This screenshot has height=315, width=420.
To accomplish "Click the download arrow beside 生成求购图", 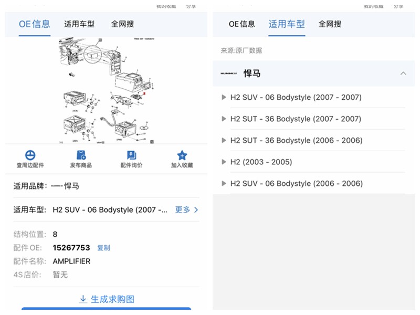I will click(83, 299).
